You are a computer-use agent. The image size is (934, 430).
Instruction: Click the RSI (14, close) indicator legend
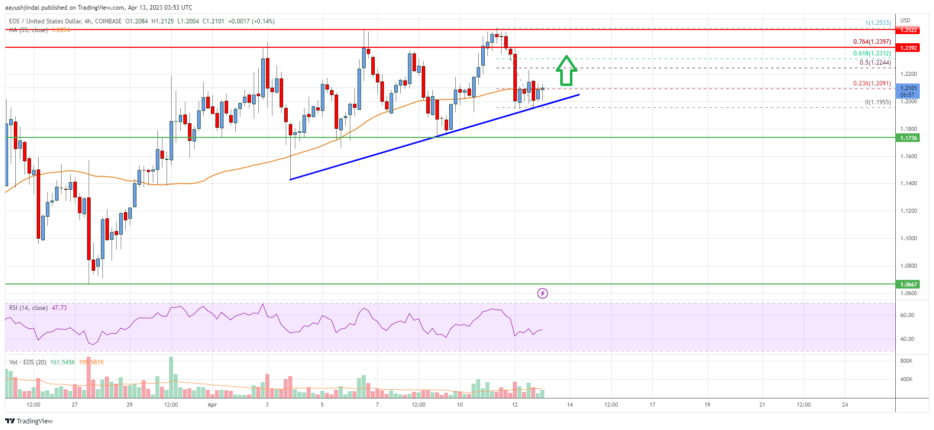[29, 308]
